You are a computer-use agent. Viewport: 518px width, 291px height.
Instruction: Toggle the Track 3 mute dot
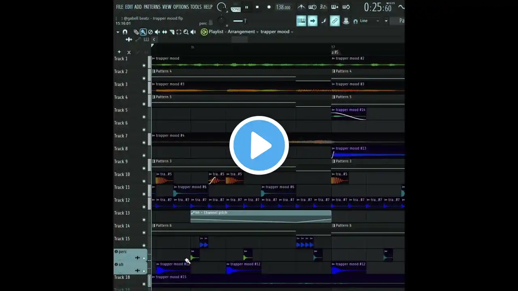pos(144,91)
